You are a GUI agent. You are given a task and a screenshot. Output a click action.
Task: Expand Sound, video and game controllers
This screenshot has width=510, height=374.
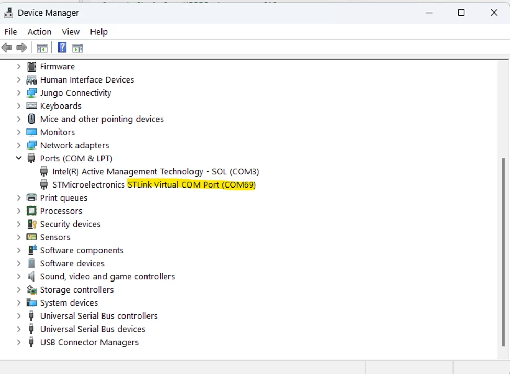18,276
